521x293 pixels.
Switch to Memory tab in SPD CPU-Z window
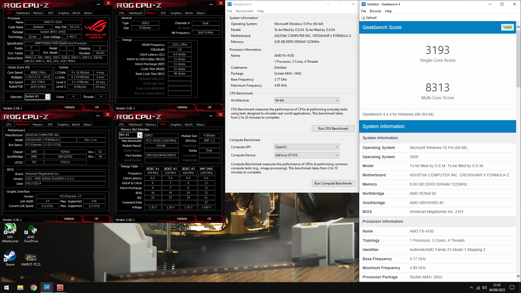click(x=150, y=125)
